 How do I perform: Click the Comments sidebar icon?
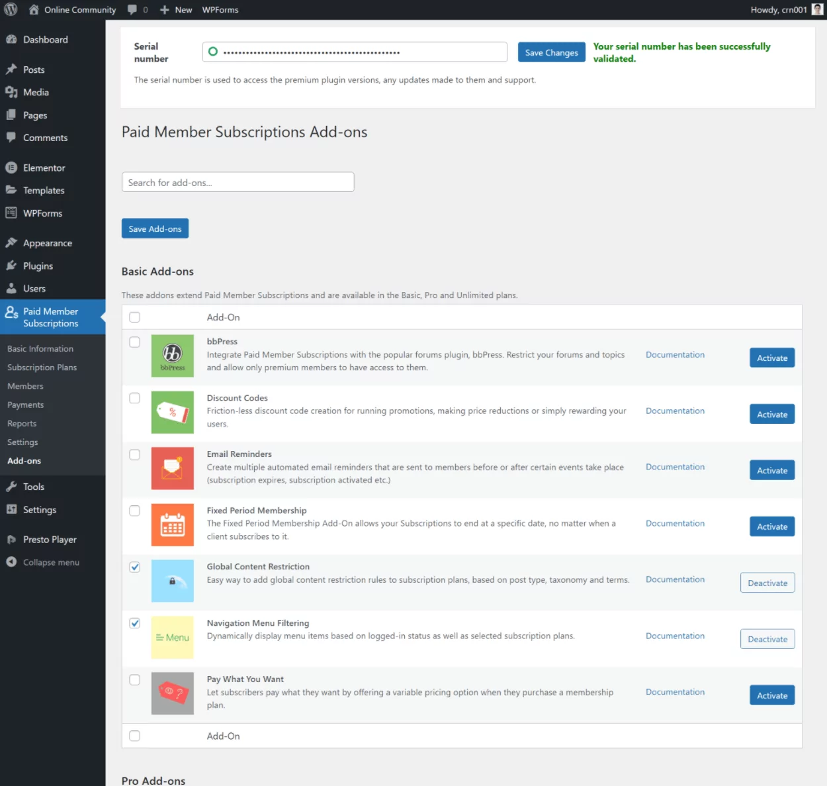pyautogui.click(x=11, y=137)
